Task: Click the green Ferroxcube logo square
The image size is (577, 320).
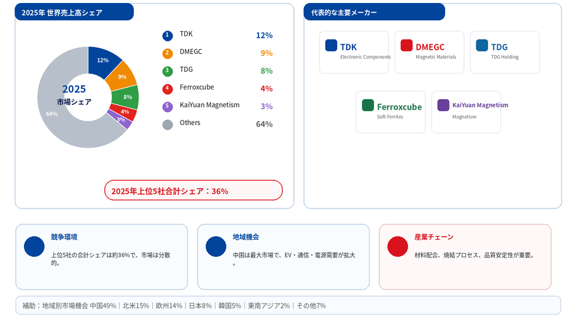Action: (368, 105)
